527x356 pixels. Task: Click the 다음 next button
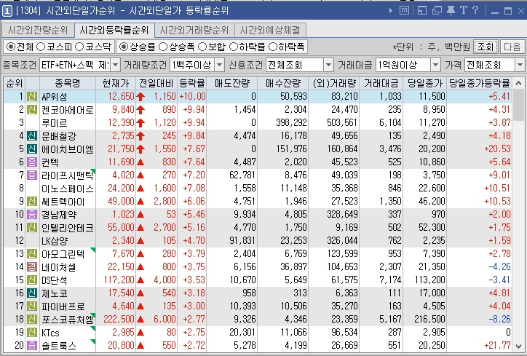512,47
